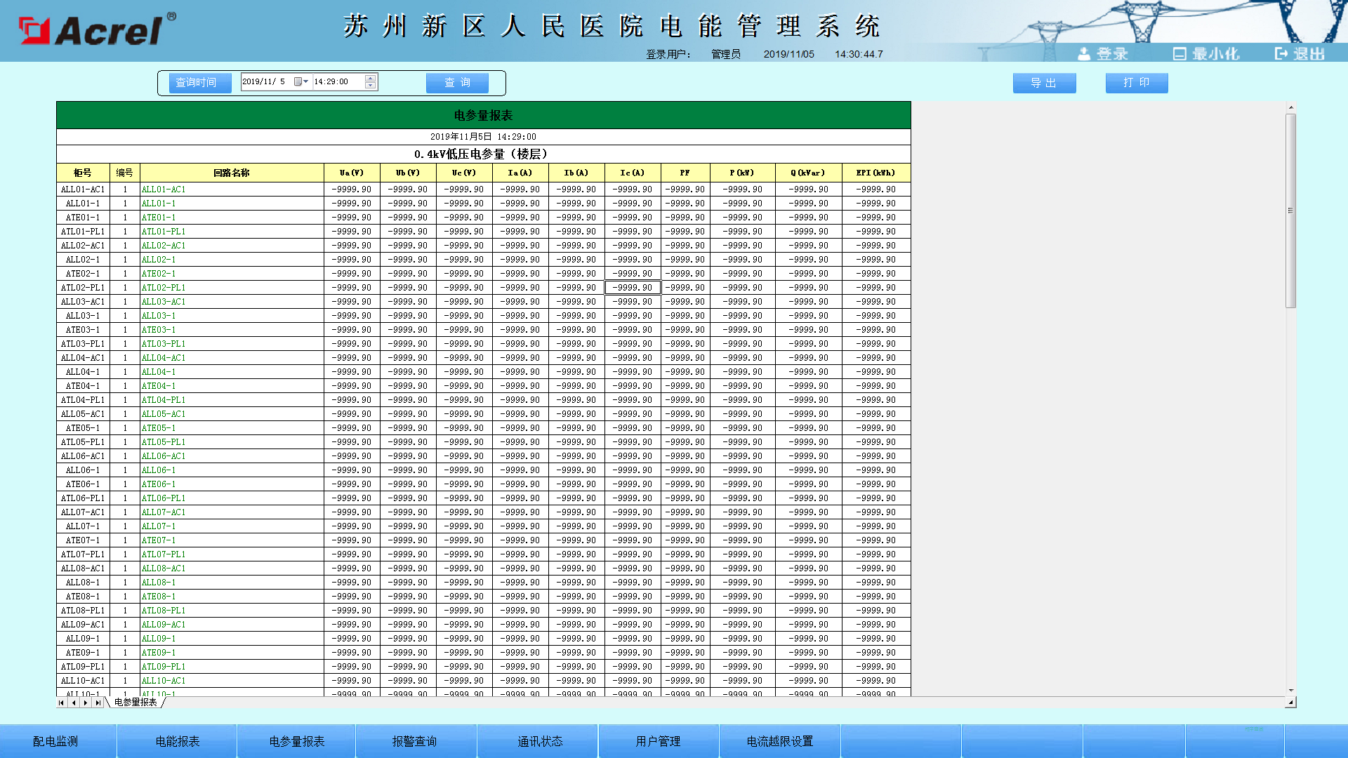
Task: Click the 电参量报表 green title bar
Action: tap(484, 115)
